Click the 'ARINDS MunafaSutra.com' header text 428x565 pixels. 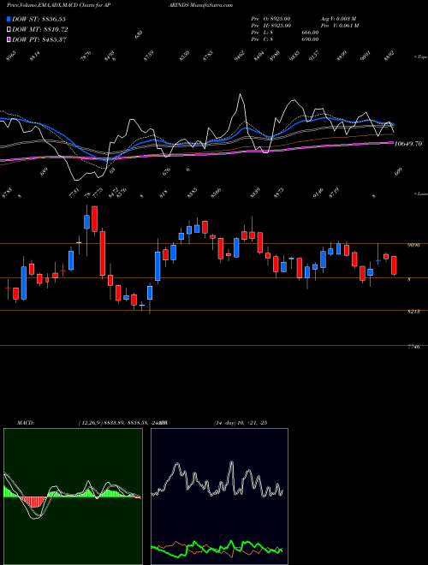point(201,5)
